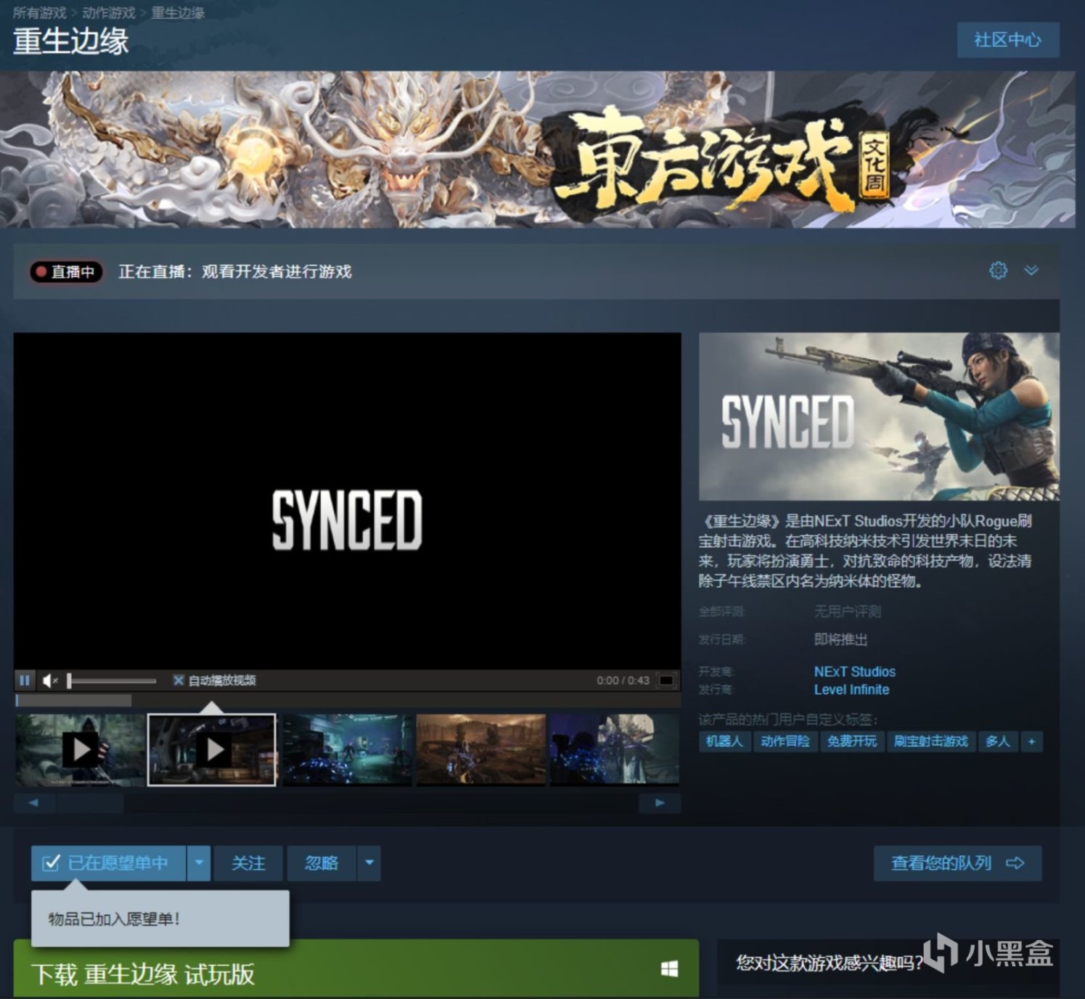Open the fifth screenshot thumbnail
The width and height of the screenshot is (1085, 999).
coord(615,749)
